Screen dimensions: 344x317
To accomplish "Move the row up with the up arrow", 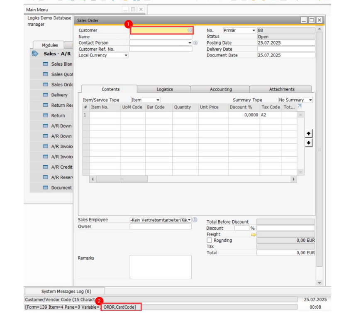I will pyautogui.click(x=308, y=134).
